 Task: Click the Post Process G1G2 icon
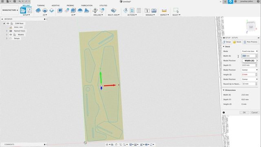[132, 11]
